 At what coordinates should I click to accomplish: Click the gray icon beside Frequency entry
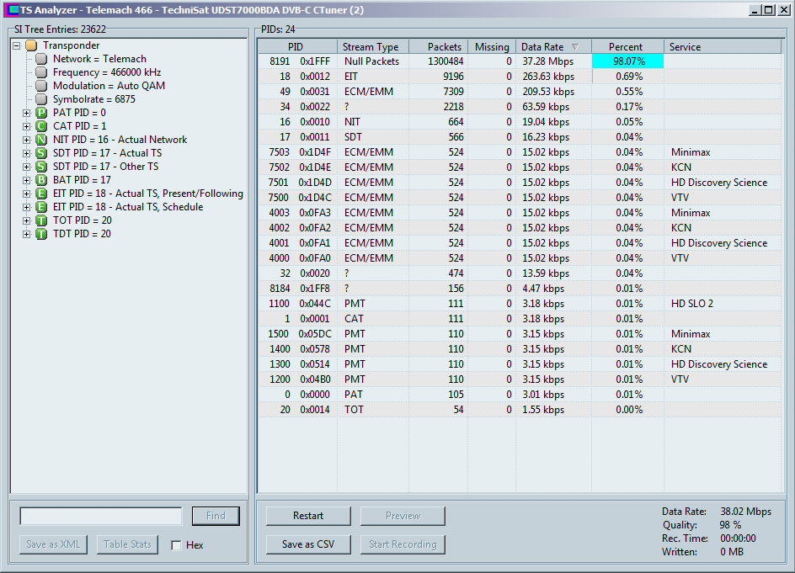[x=41, y=72]
